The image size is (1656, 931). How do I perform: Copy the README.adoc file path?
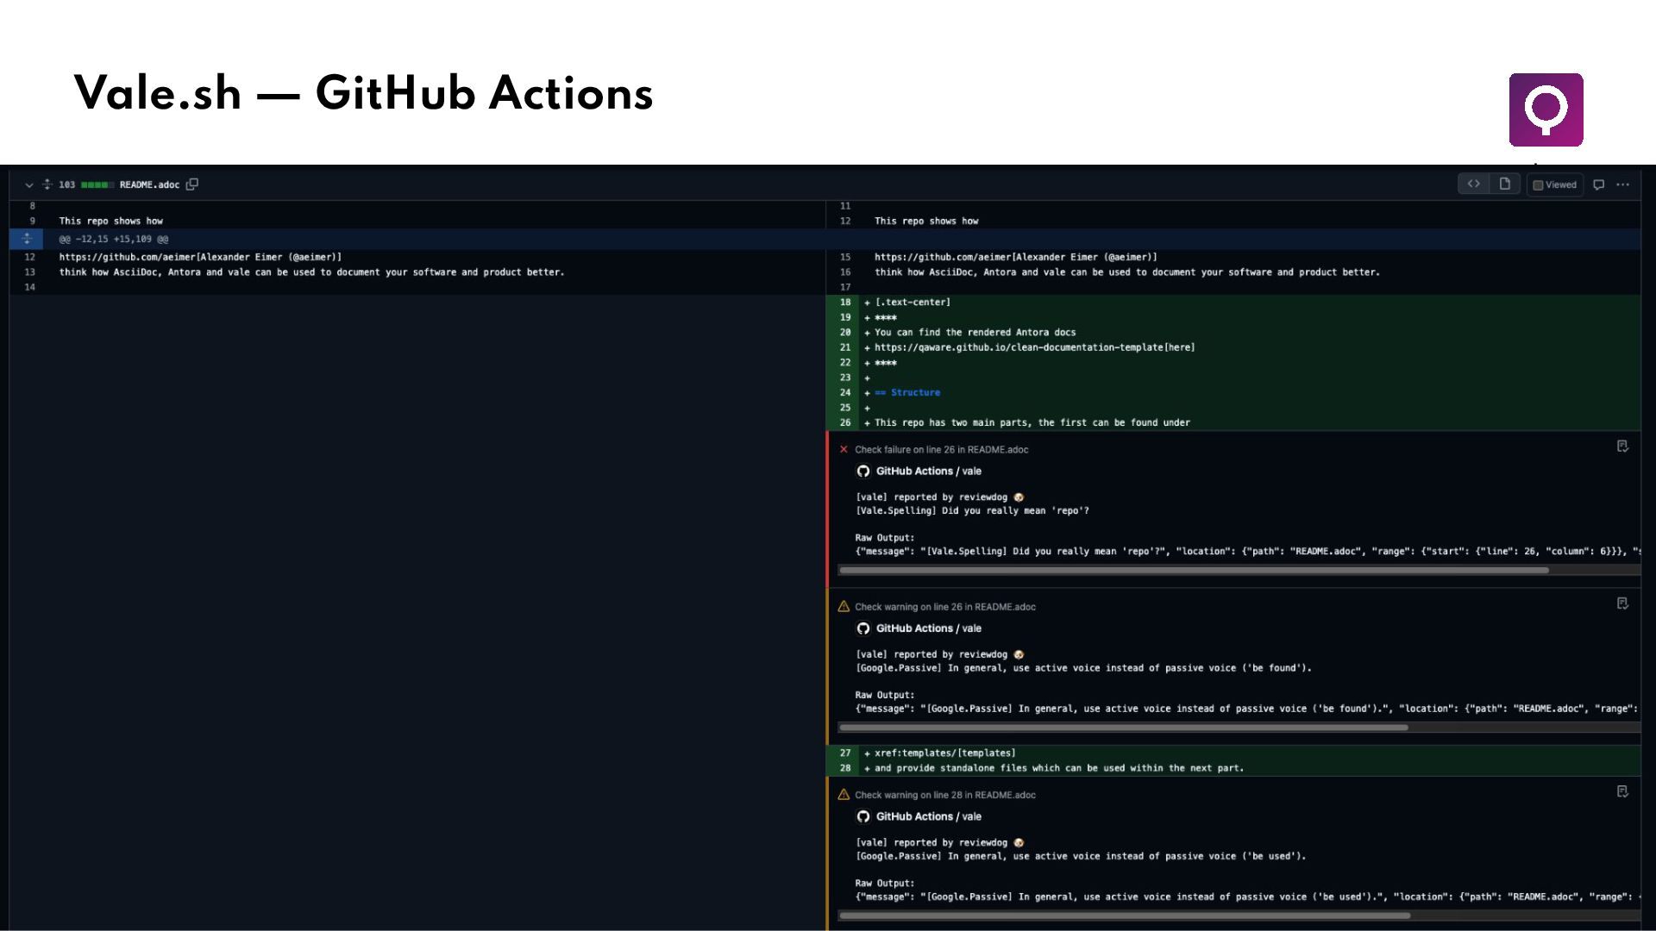[192, 184]
